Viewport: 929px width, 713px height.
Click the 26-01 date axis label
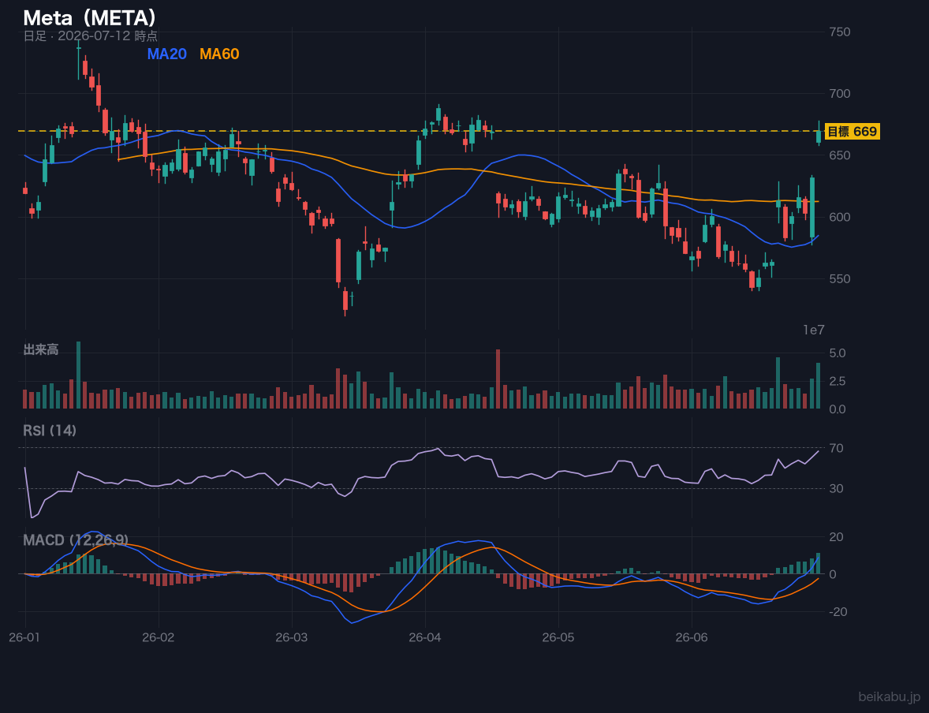click(24, 638)
